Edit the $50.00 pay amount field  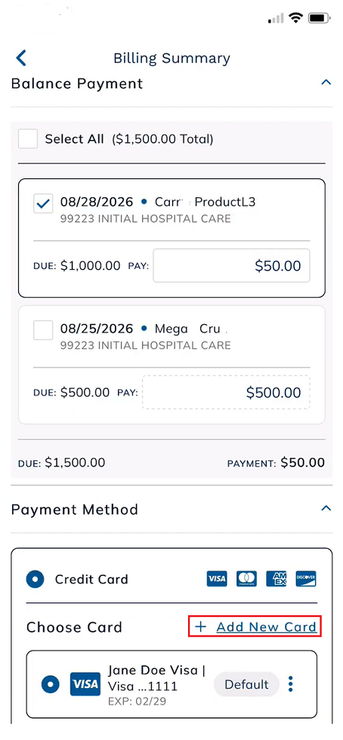point(231,266)
